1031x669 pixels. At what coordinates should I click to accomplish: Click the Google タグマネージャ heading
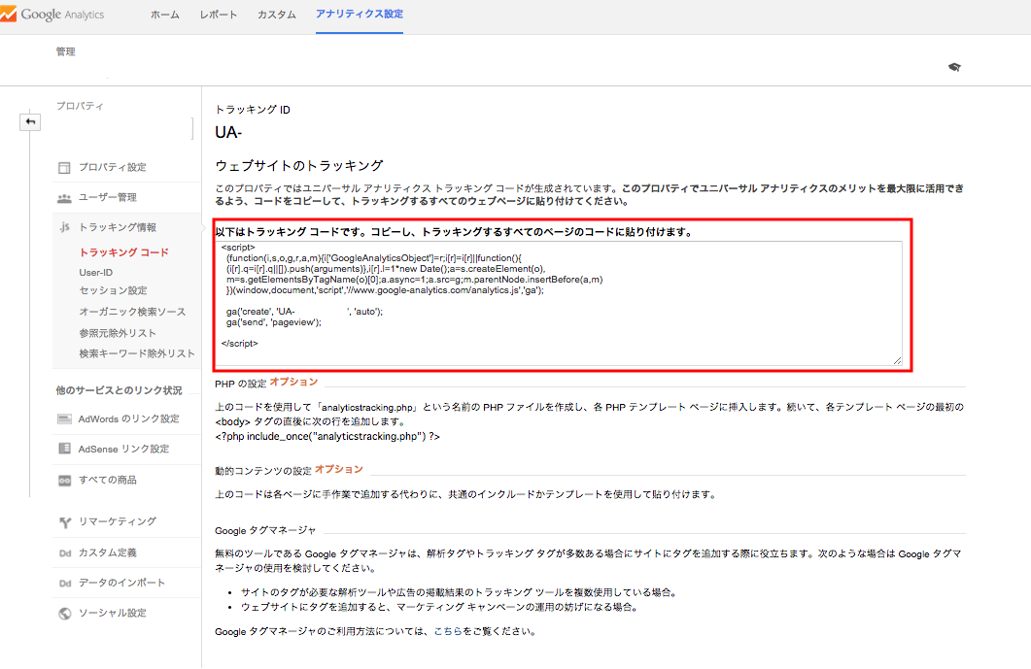tap(265, 530)
